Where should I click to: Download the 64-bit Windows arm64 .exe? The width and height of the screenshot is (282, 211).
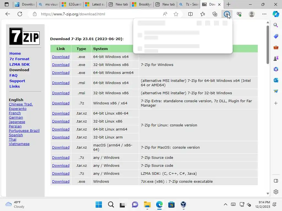coord(61,73)
